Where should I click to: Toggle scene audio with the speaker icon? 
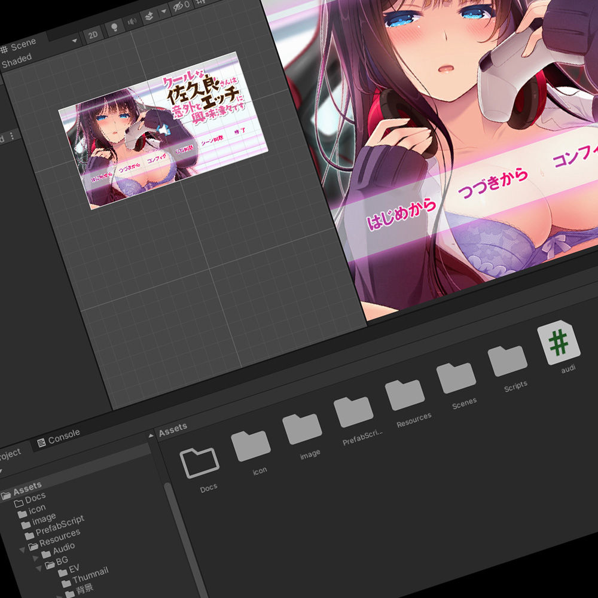pos(132,22)
